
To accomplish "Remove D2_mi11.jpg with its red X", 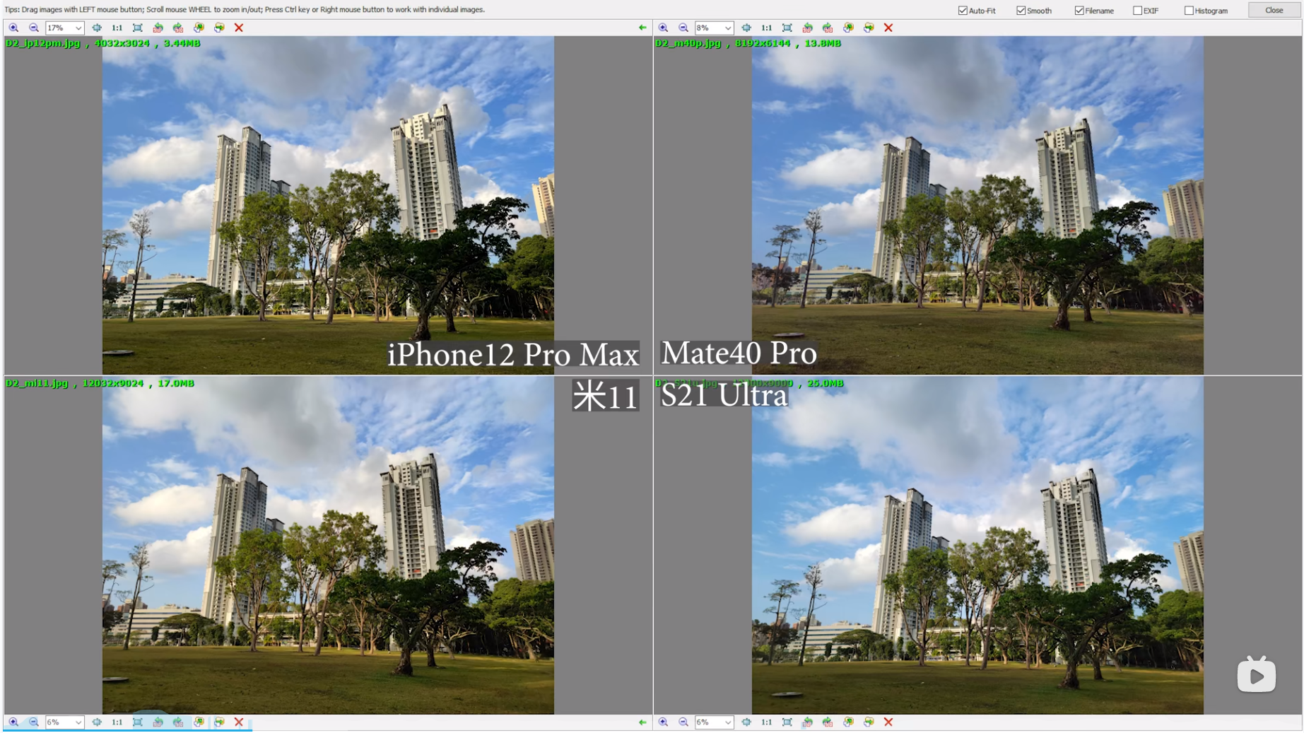I will point(239,722).
